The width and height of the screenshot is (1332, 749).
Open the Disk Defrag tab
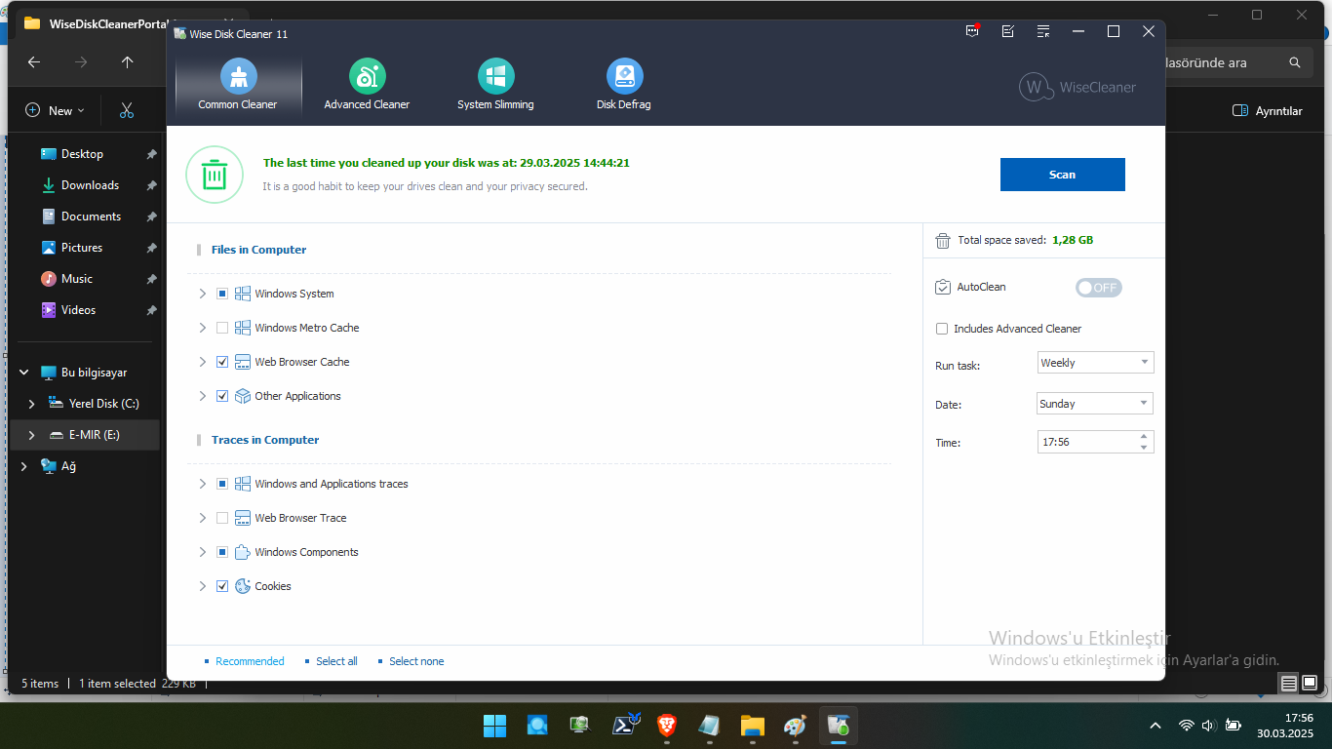pos(624,85)
